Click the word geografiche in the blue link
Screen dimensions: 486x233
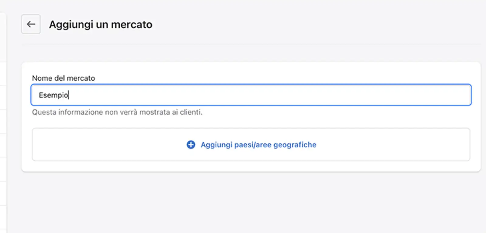click(295, 145)
